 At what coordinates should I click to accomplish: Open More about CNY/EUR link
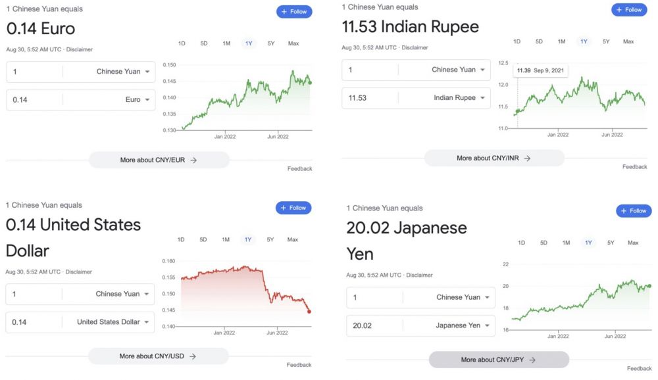pos(159,160)
